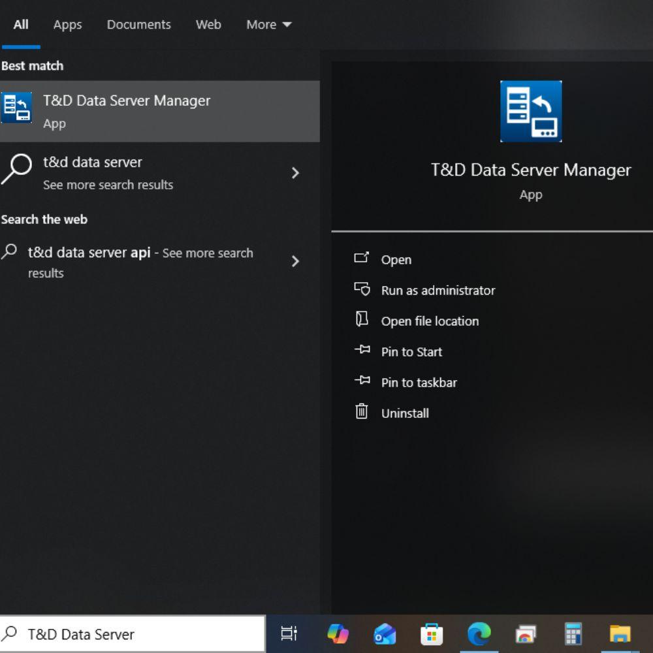Uninstall T&D Data Server Manager

coord(404,413)
